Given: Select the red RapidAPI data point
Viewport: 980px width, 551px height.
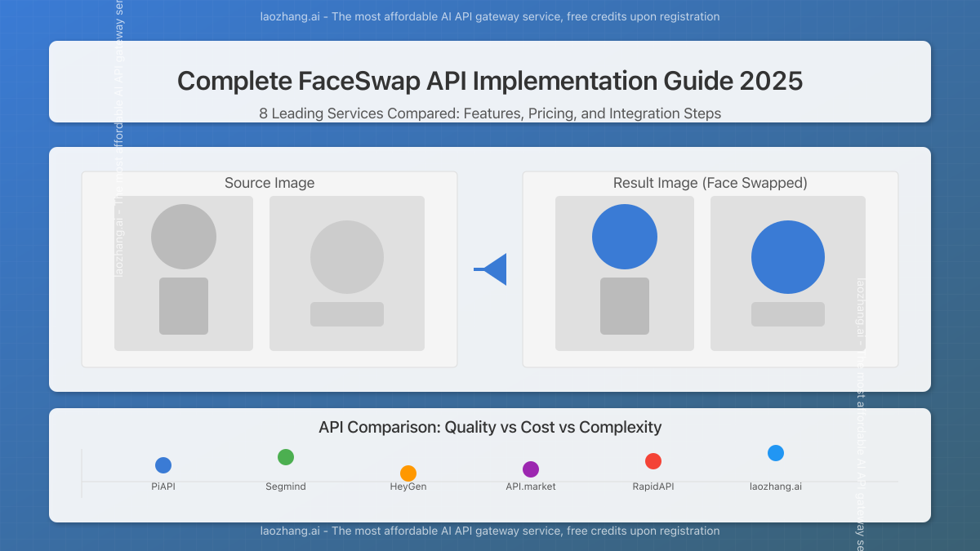Looking at the screenshot, I should (653, 461).
